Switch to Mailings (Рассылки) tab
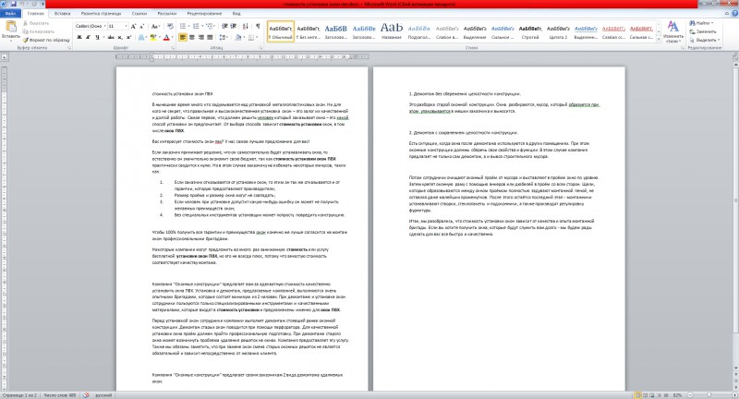 tap(167, 14)
